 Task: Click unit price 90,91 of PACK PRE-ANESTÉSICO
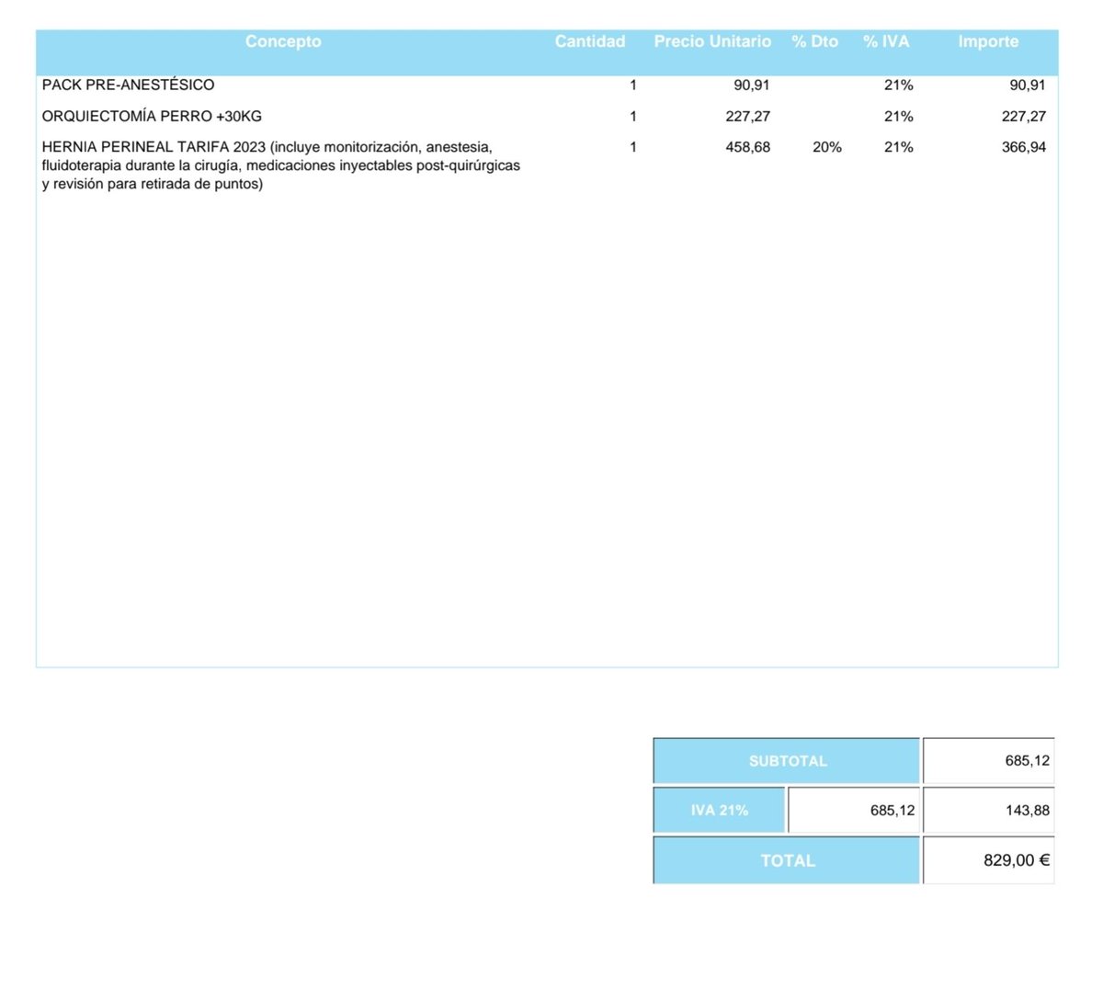pos(752,85)
